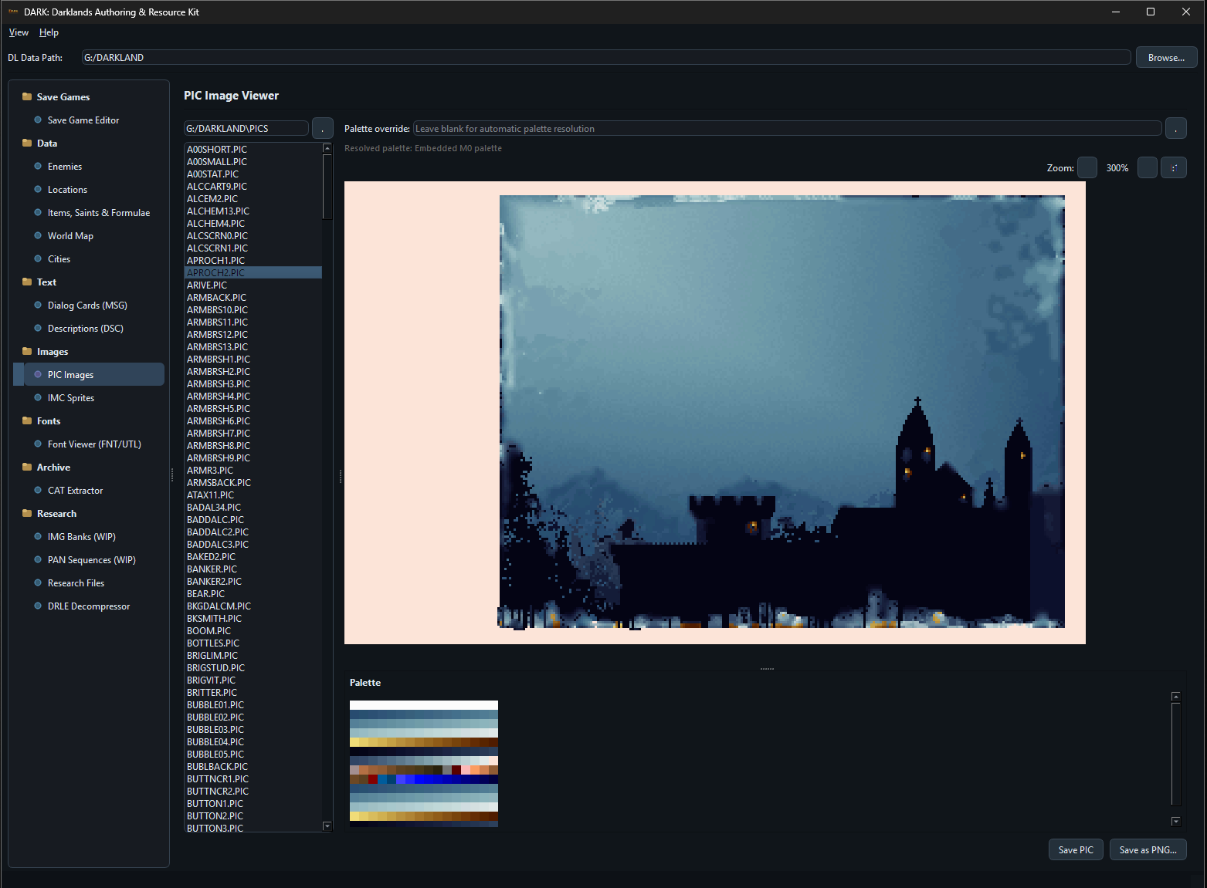Open the Save Game Editor
1207x888 pixels.
83,120
